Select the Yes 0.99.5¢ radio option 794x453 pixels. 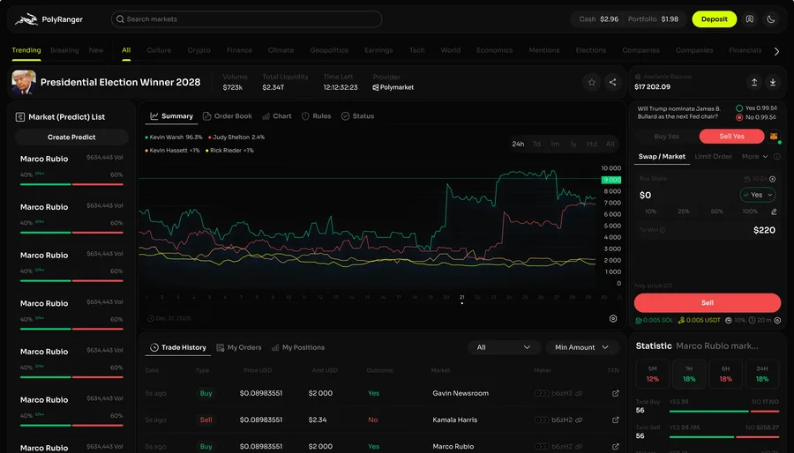click(739, 108)
